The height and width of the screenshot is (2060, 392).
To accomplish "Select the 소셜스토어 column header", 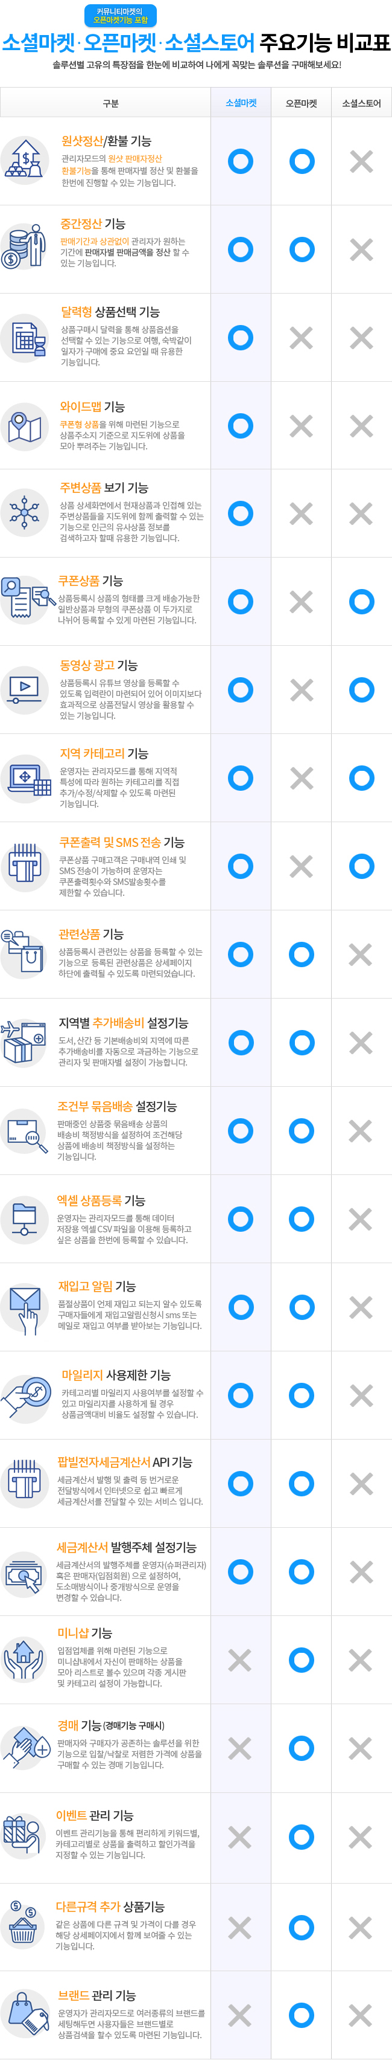I will [x=362, y=103].
